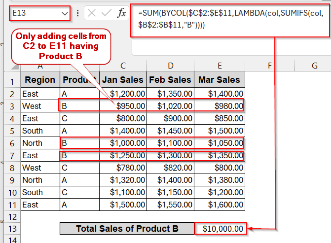This screenshot has height=243, width=331.
Task: Click the Insert Function fx icon
Action: (122, 12)
